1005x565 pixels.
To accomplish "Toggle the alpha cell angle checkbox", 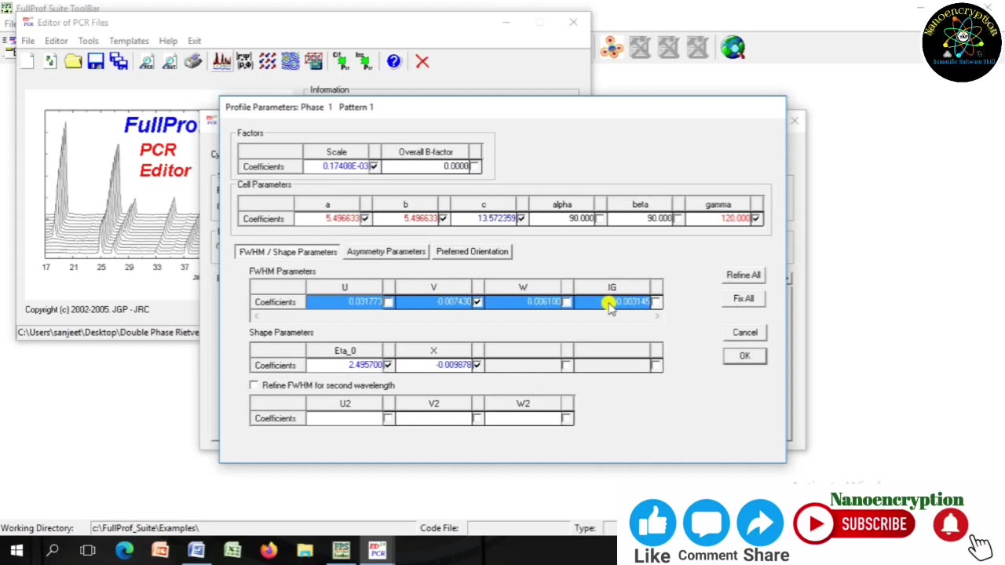I will (600, 218).
